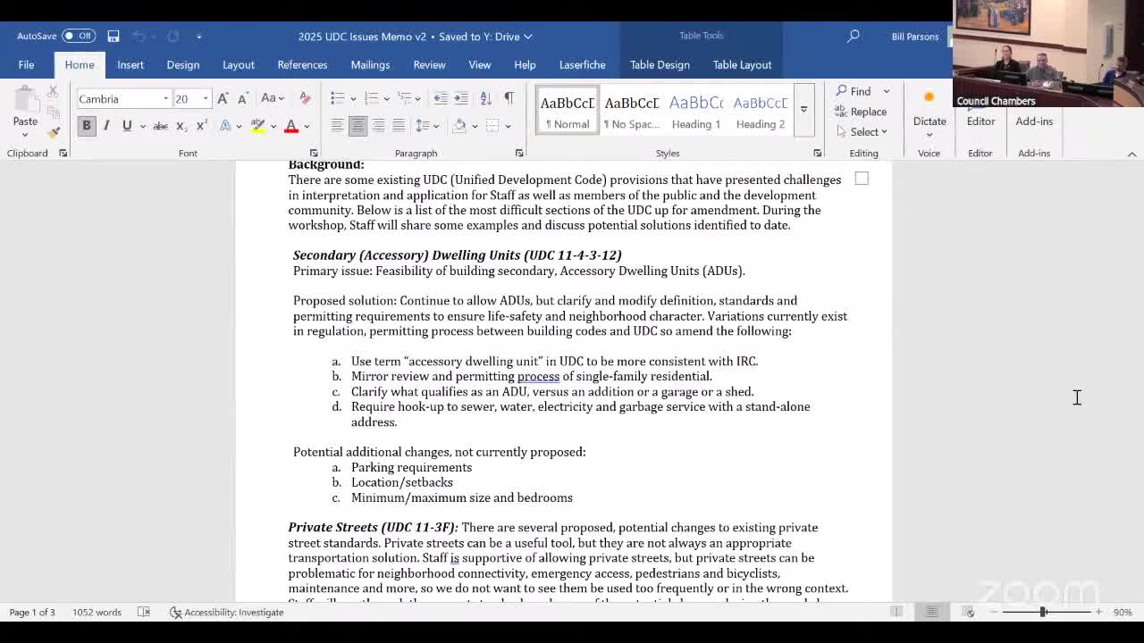Open the font name Cambria dropdown
Image resolution: width=1144 pixels, height=643 pixels.
coord(165,99)
